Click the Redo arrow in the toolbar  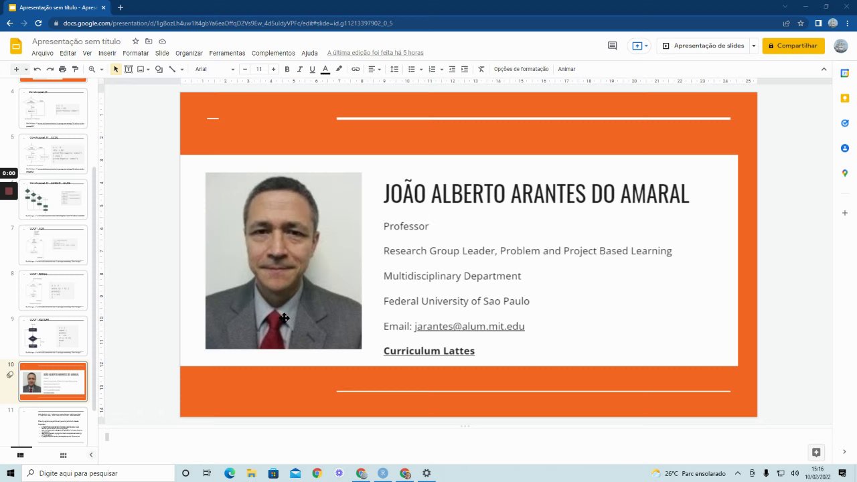click(x=50, y=69)
